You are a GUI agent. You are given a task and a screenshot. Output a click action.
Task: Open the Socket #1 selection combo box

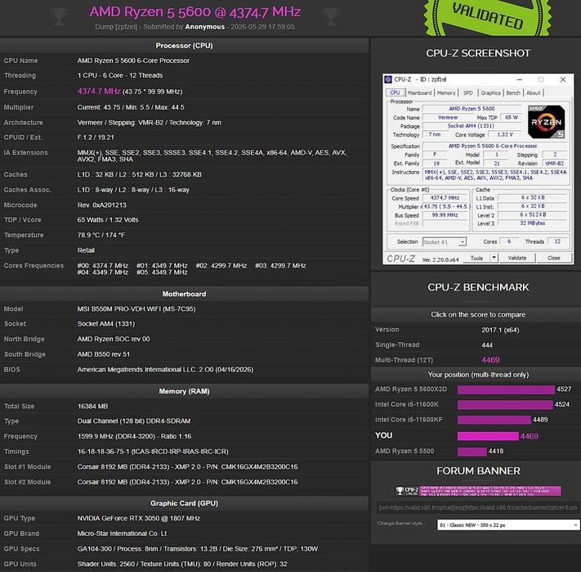pos(444,242)
